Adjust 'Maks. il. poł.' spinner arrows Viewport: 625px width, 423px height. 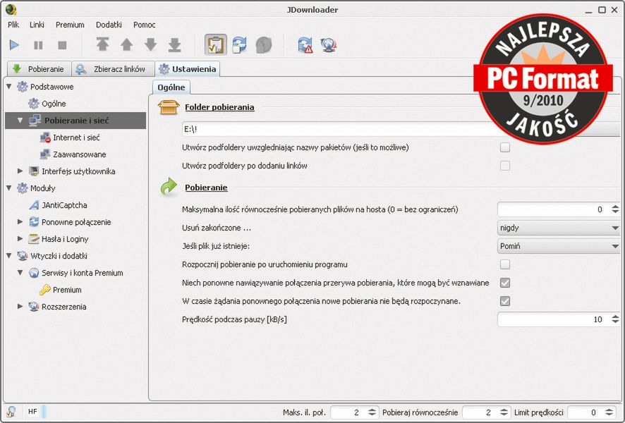(372, 412)
